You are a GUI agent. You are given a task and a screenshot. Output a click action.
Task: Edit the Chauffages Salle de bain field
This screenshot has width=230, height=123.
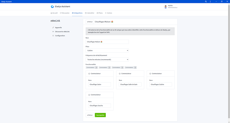click(130, 84)
